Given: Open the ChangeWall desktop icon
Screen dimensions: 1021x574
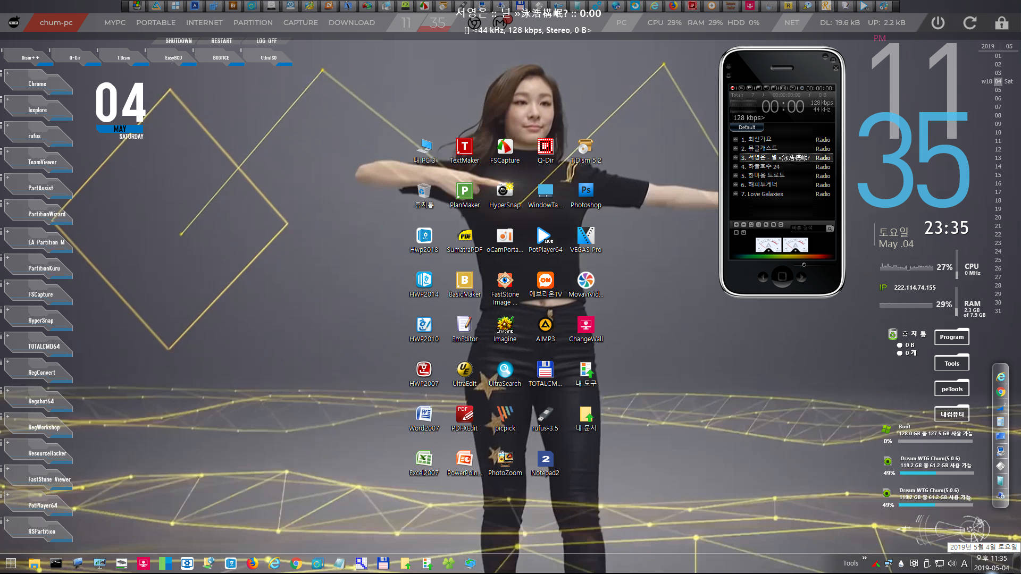Looking at the screenshot, I should click(585, 330).
